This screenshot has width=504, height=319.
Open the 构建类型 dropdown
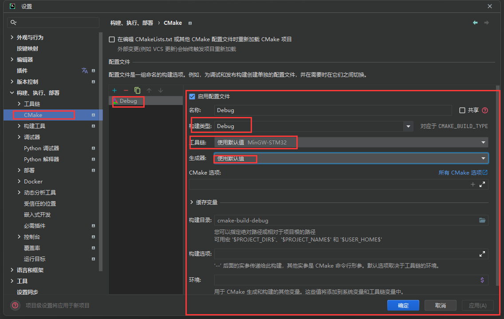point(408,126)
